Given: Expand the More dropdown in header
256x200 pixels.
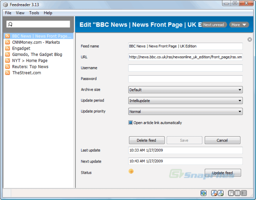Looking at the screenshot, I should [x=239, y=25].
